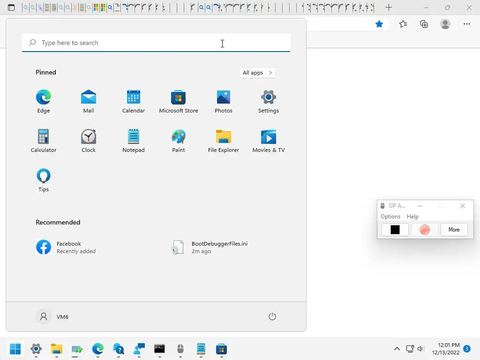The image size is (480, 360).
Task: Switch to Edge on the taskbar
Action: [97, 349]
